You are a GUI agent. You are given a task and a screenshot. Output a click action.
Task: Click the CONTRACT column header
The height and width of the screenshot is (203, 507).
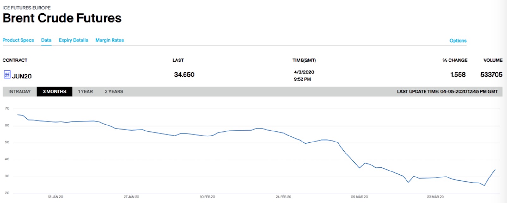[x=15, y=60]
